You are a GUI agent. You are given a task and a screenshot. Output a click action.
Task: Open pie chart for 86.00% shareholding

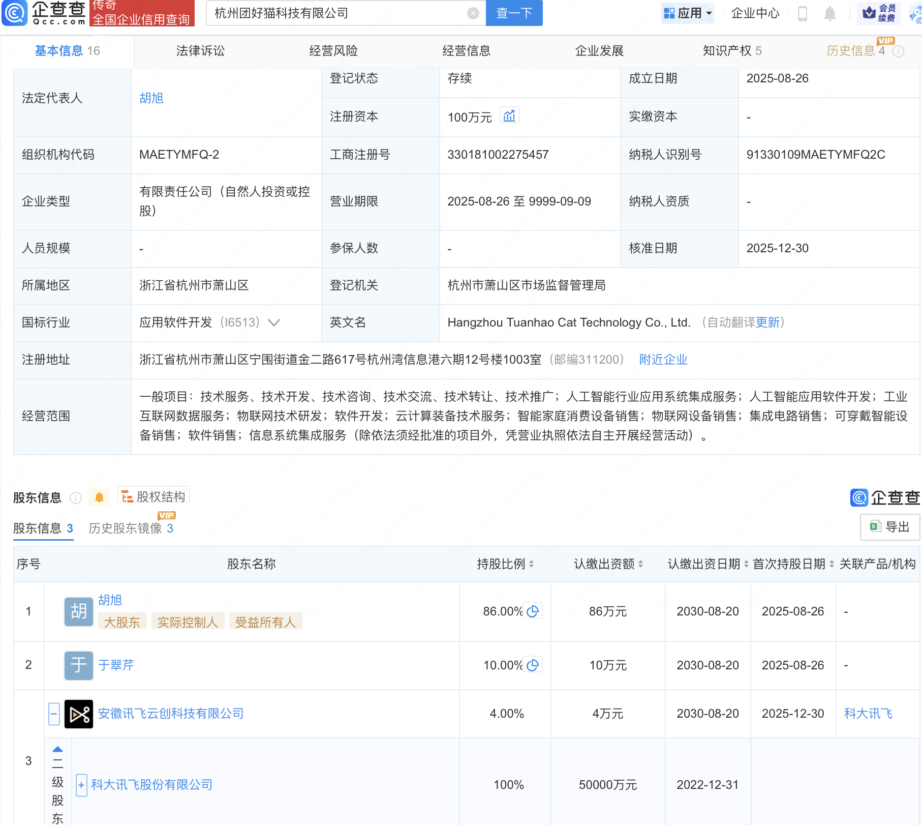click(533, 611)
